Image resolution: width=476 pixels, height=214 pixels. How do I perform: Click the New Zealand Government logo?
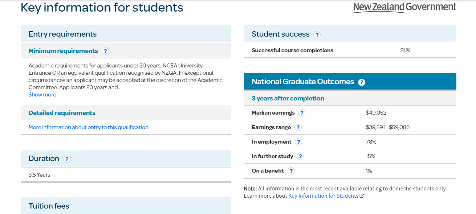(405, 7)
